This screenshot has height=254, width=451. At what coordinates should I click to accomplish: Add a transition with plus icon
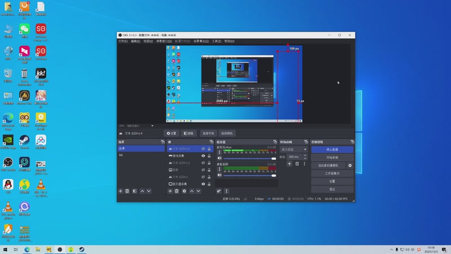point(289,164)
